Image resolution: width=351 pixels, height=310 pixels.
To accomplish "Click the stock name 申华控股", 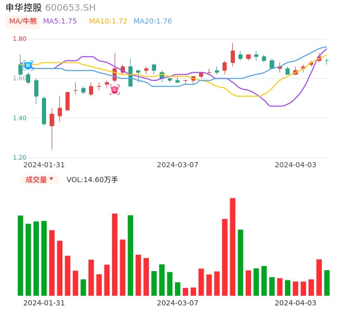I will click(24, 8).
